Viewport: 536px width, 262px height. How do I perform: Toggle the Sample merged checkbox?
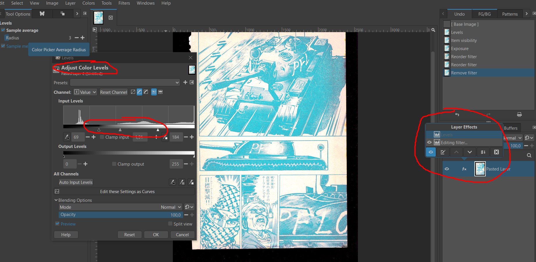tap(3, 46)
